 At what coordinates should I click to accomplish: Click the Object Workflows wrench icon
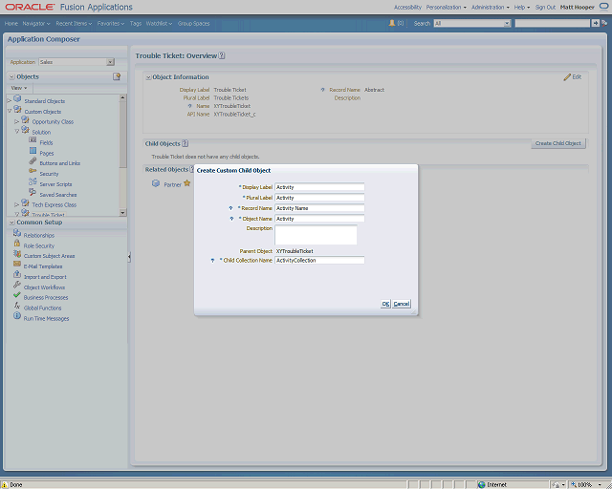(x=17, y=285)
